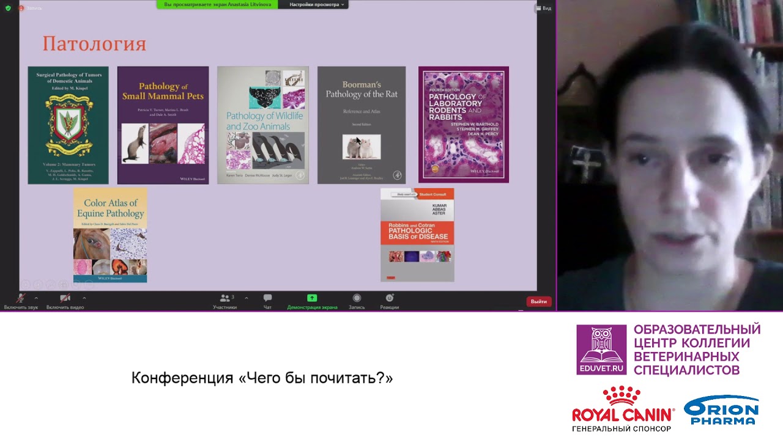Screen dimensions: 783x440
Task: Select the Surgical Pathology of Tumors book cover
Action: (68, 125)
